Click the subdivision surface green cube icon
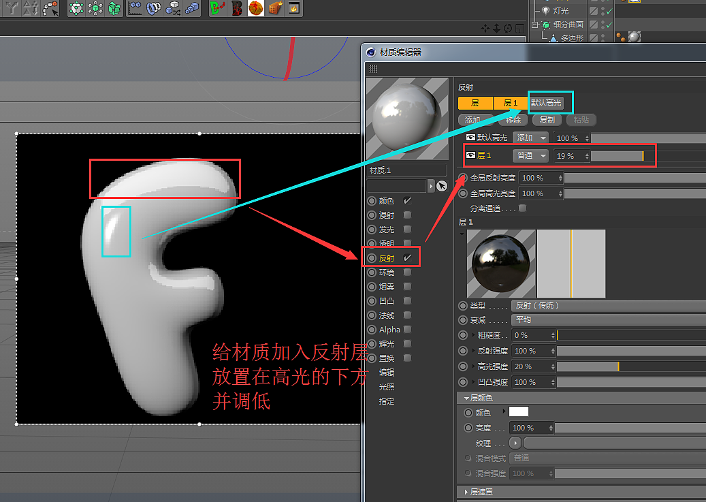This screenshot has height=502, width=706. click(x=546, y=25)
